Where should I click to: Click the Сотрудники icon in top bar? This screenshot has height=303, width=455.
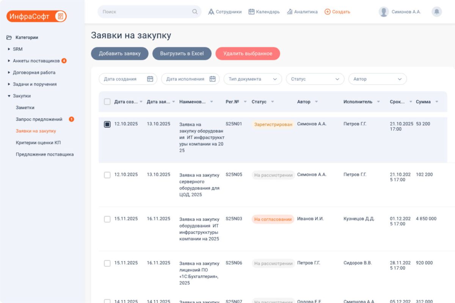coord(211,12)
